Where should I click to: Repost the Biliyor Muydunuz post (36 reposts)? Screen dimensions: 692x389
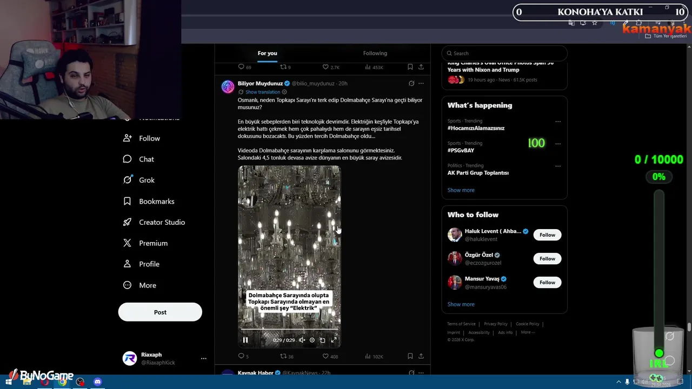click(287, 356)
